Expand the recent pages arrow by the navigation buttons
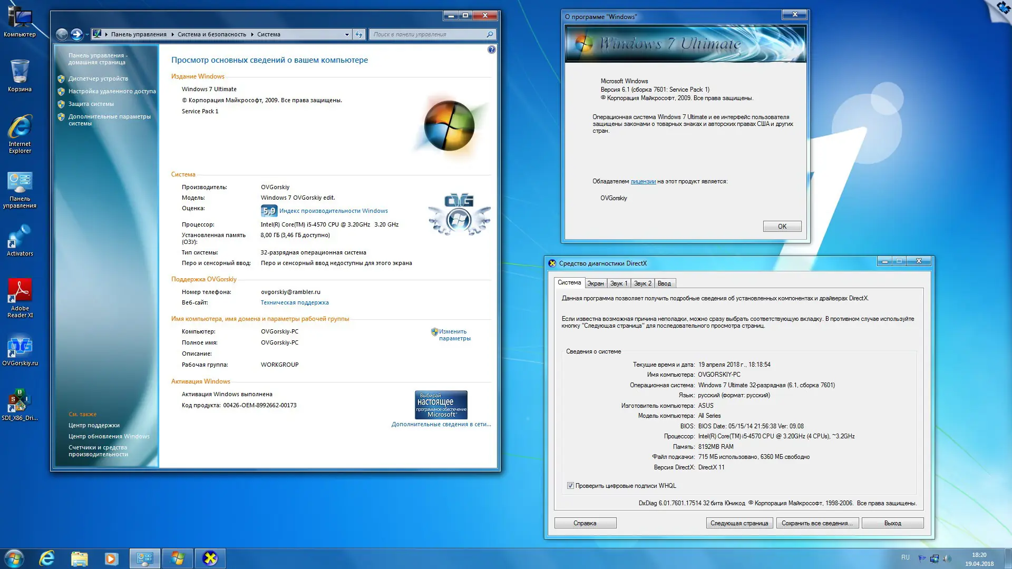1012x569 pixels. point(87,35)
